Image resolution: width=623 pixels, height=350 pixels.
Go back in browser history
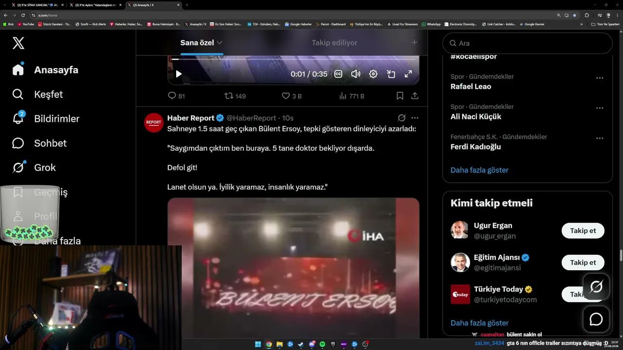click(x=5, y=15)
